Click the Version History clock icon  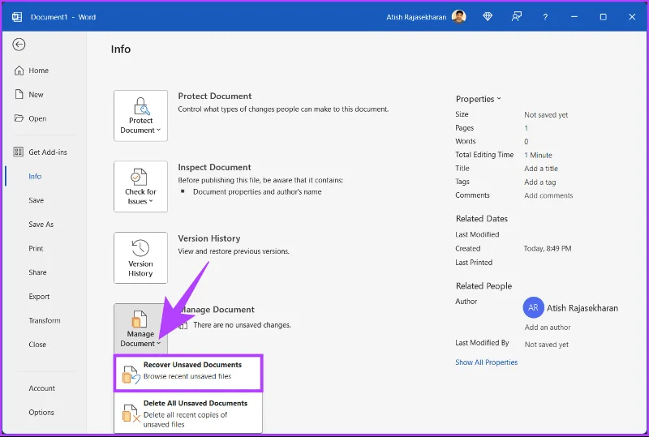pyautogui.click(x=140, y=248)
